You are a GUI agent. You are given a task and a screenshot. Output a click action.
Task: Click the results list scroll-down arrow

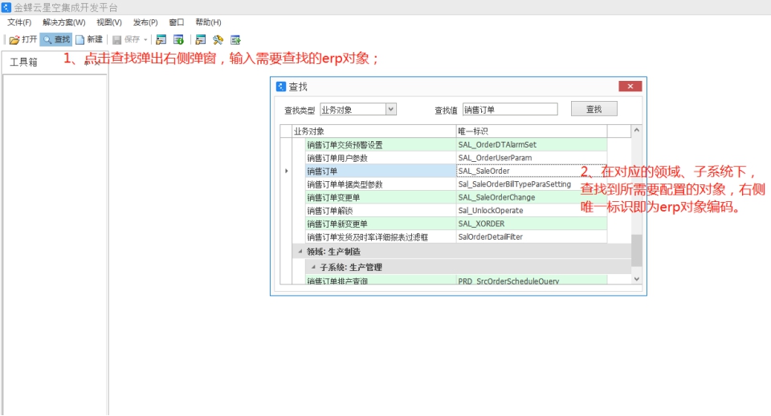pyautogui.click(x=636, y=279)
